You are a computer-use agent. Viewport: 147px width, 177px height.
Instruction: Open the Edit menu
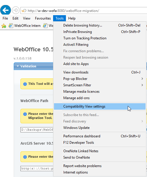pos(15,18)
